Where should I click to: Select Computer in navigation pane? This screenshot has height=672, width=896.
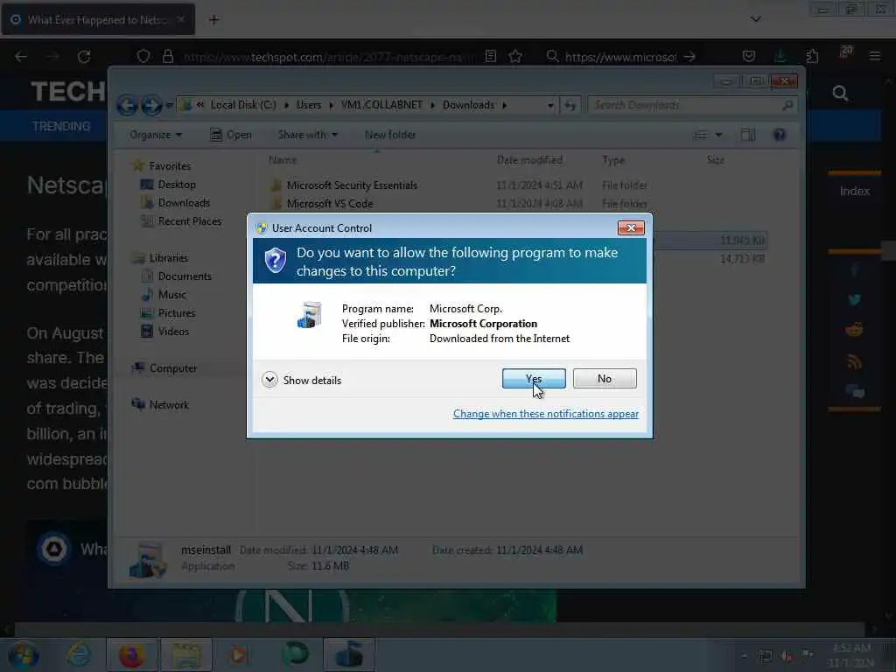(x=173, y=368)
